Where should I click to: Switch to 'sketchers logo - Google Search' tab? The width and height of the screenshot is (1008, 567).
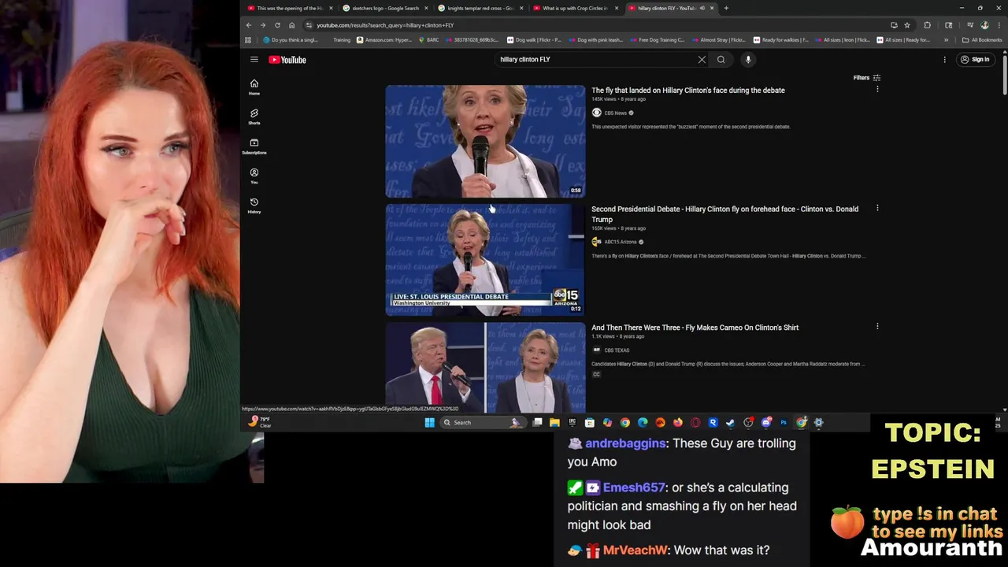pos(384,8)
